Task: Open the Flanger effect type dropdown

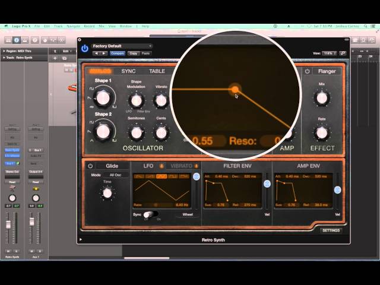Action: pyautogui.click(x=327, y=71)
